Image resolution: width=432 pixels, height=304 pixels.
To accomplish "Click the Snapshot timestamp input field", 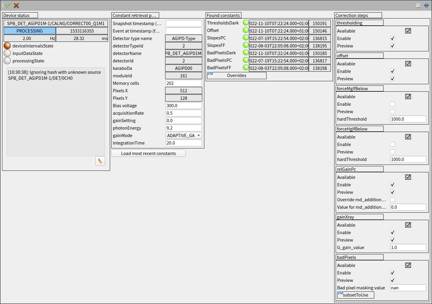I will [x=184, y=23].
